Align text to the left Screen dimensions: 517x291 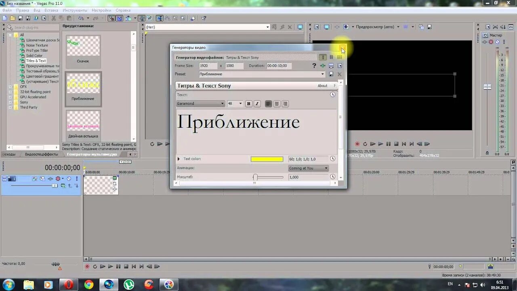pyautogui.click(x=268, y=104)
